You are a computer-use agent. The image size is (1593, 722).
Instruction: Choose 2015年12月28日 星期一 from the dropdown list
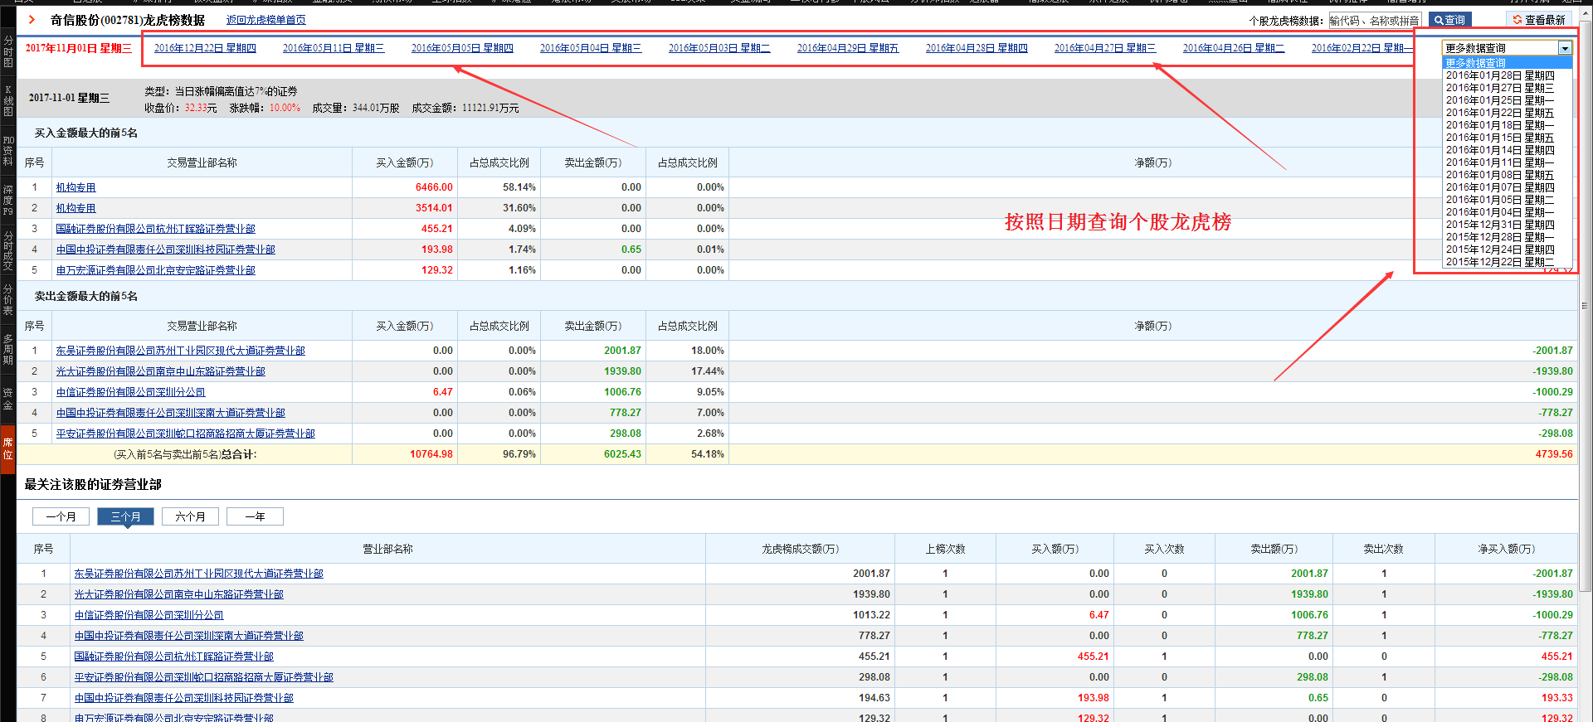(1507, 237)
